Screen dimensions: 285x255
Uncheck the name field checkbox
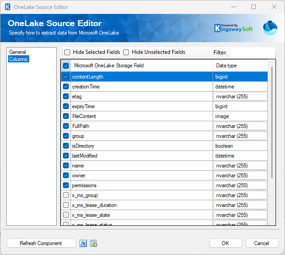[x=66, y=166]
